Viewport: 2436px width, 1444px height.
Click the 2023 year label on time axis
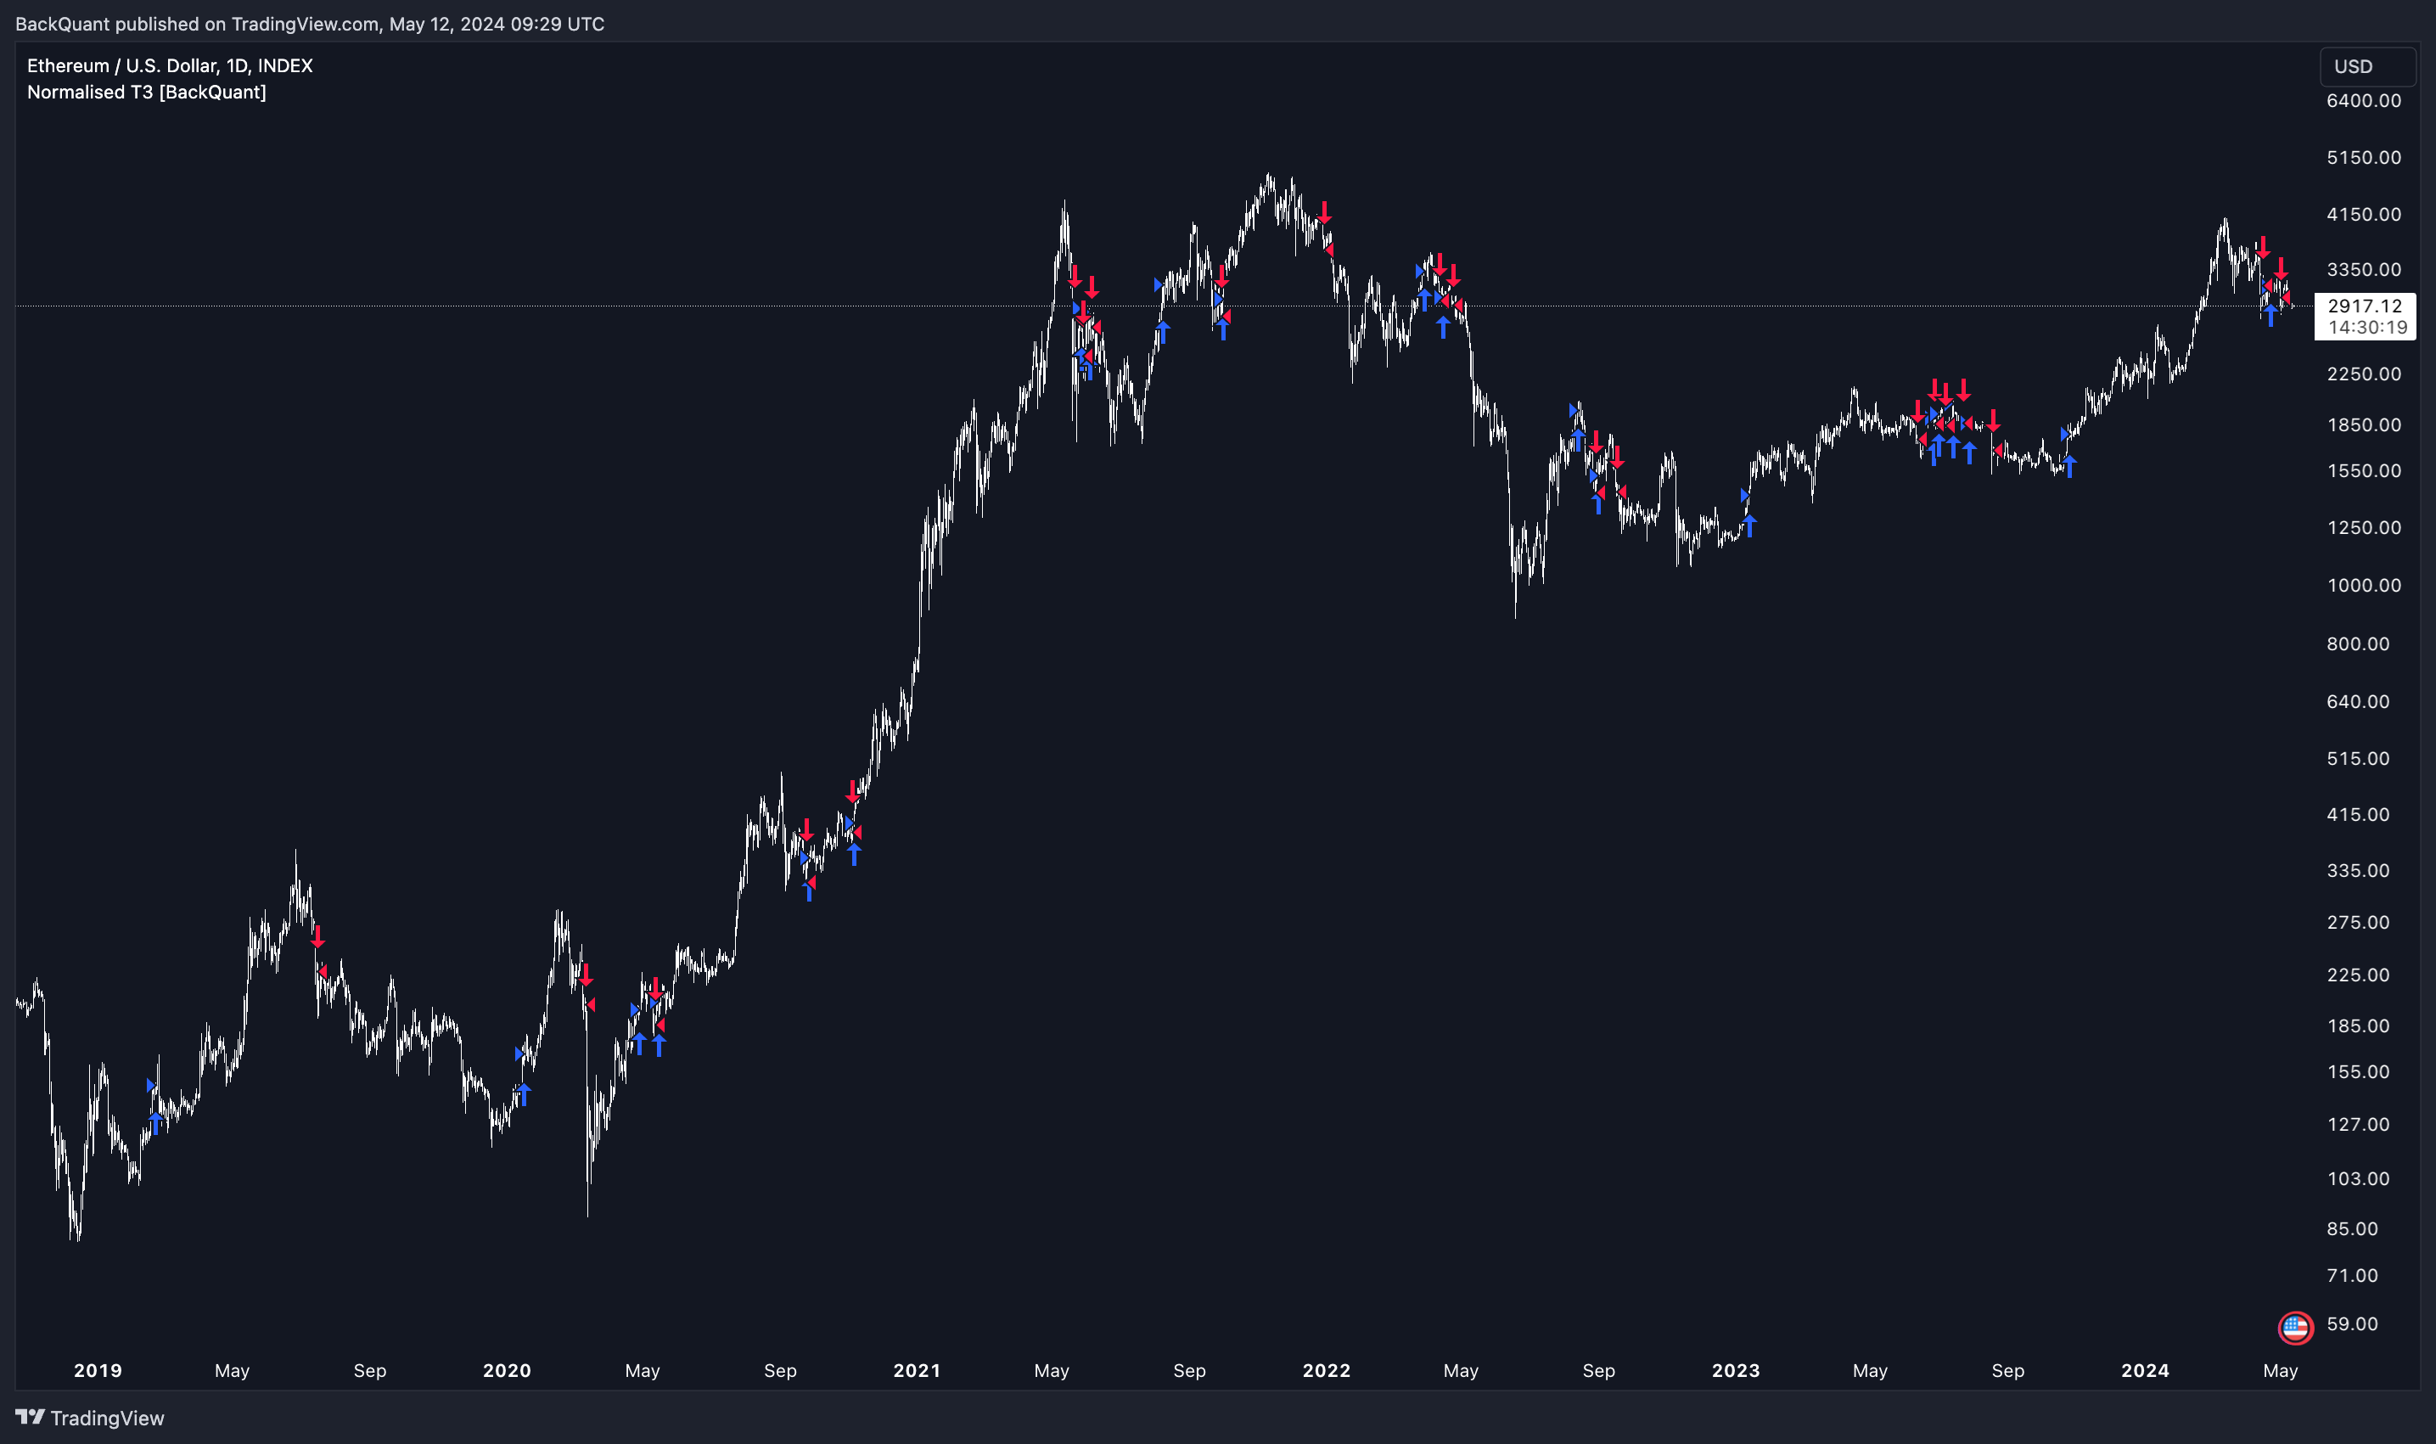pos(1736,1370)
